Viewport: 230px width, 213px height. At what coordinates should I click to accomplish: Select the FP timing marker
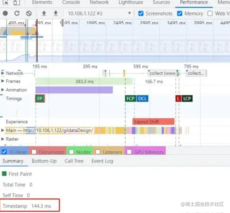pos(40,98)
